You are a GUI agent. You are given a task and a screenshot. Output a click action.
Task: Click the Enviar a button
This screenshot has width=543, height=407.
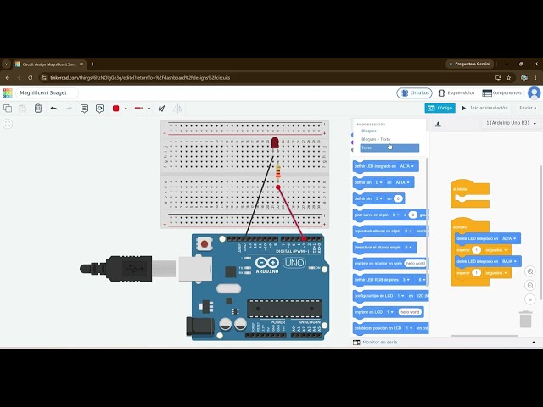coord(528,108)
